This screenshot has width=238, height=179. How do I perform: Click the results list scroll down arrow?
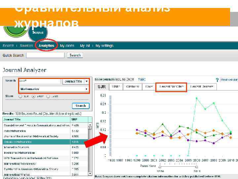click(90, 173)
